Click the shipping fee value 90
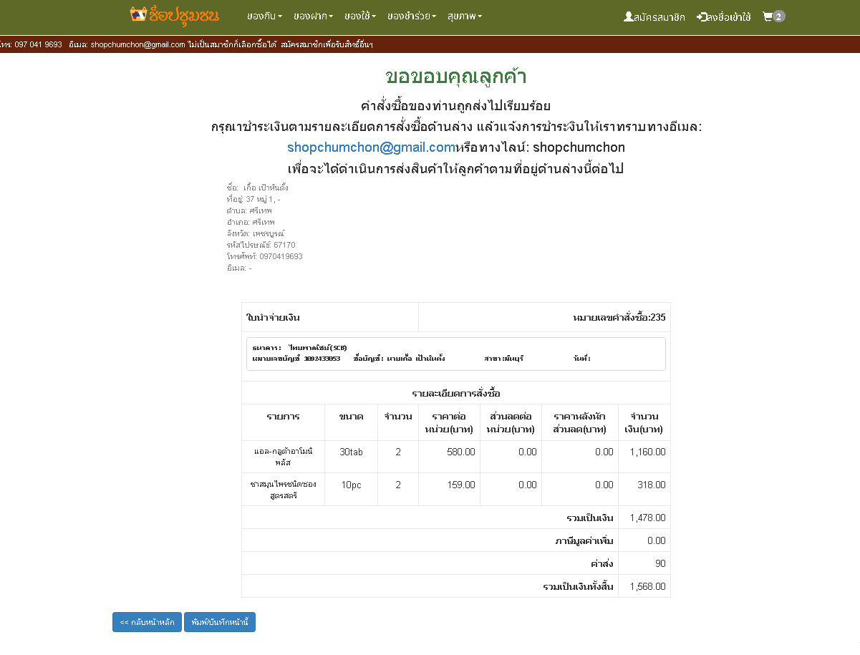 point(660,563)
